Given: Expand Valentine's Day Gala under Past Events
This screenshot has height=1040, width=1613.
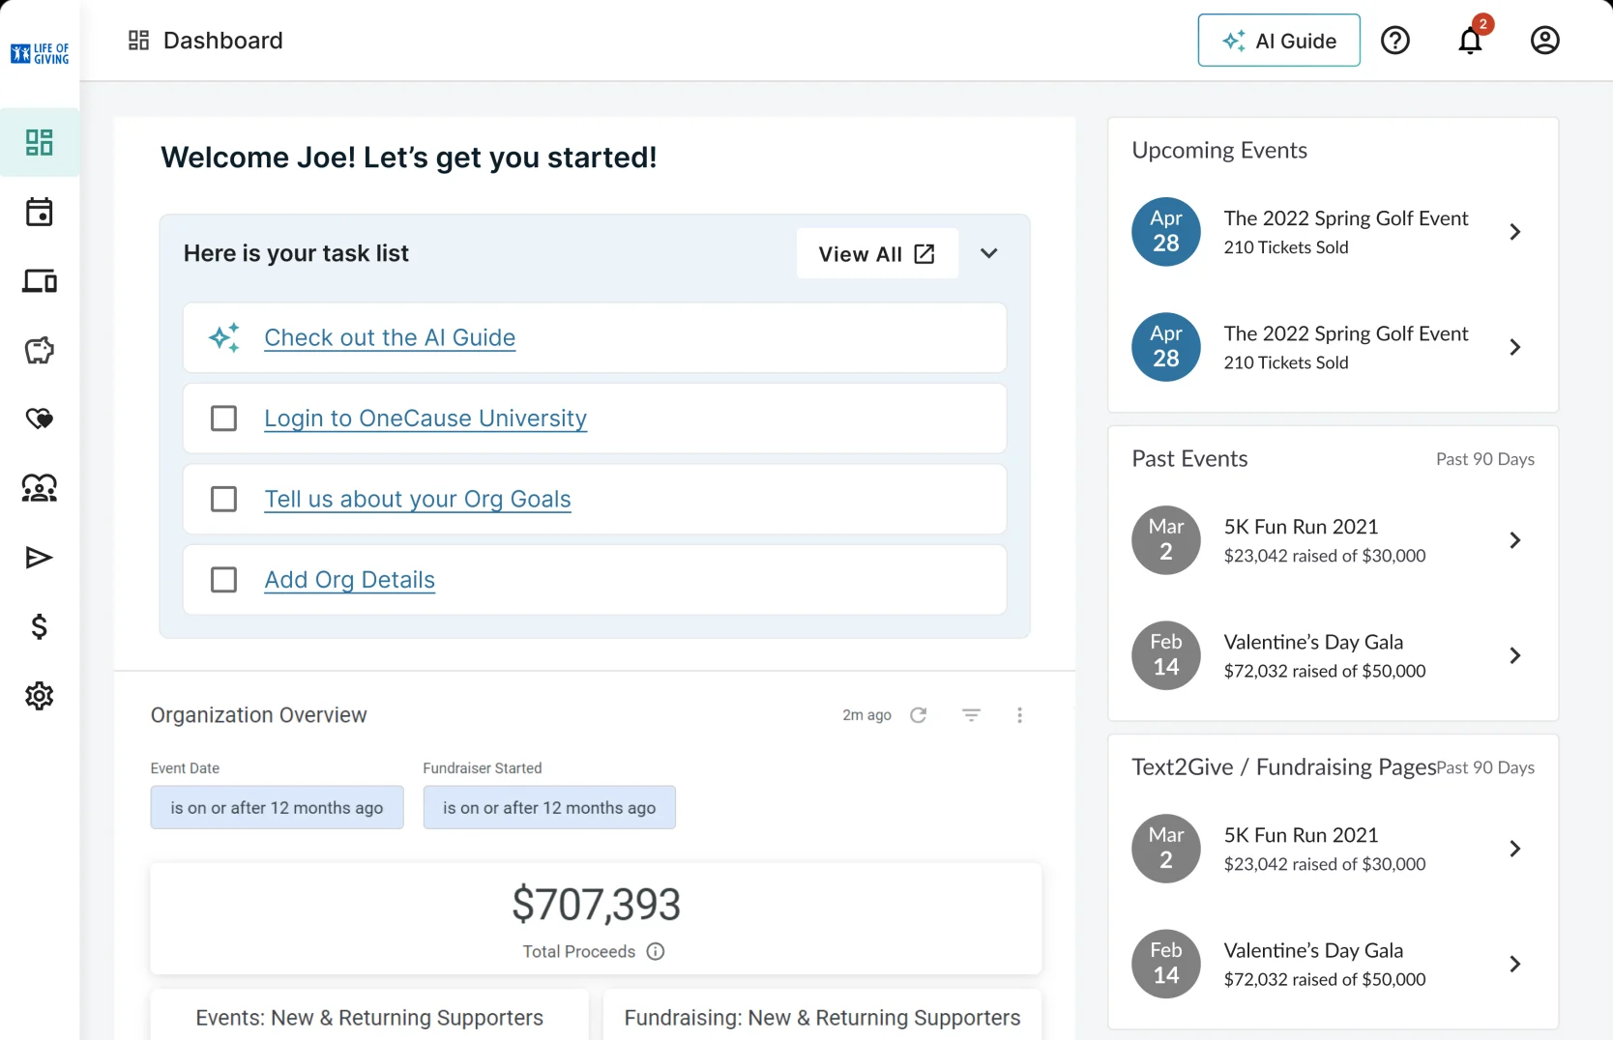Looking at the screenshot, I should [1515, 655].
